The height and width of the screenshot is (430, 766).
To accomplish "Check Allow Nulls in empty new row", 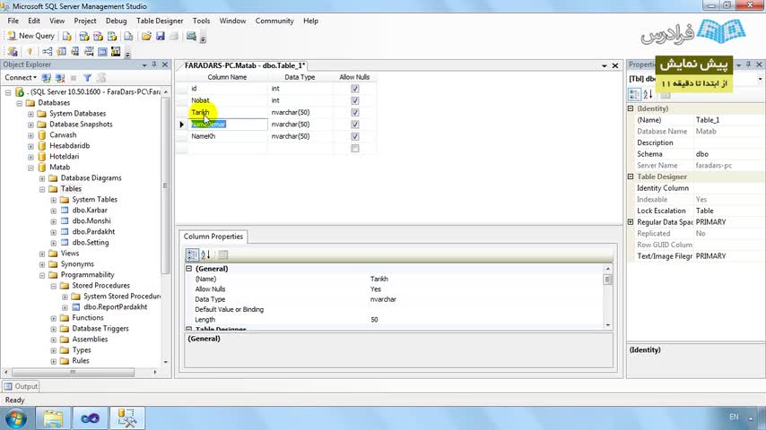I will (354, 149).
